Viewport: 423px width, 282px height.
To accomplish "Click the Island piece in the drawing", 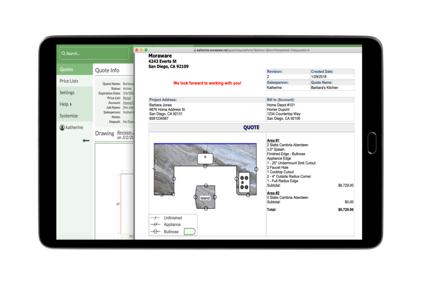I will (206, 197).
